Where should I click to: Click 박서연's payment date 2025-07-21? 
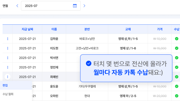pyautogui.click(x=27, y=58)
